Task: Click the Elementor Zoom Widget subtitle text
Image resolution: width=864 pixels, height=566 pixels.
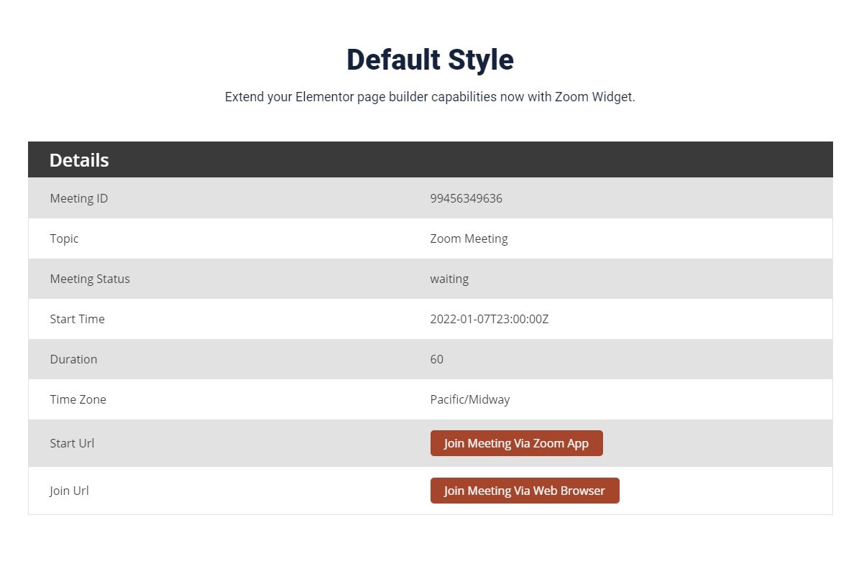Action: 430,97
